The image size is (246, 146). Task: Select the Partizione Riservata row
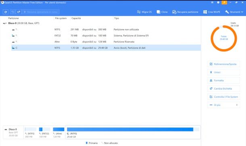(106, 41)
